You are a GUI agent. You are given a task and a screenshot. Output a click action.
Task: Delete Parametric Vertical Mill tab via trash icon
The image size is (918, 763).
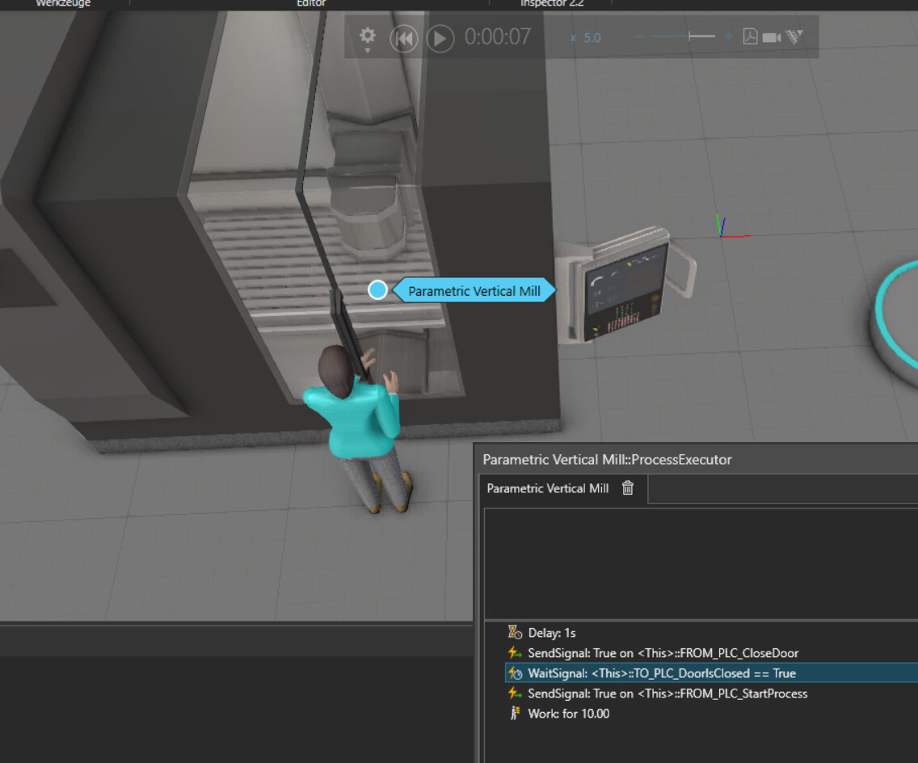628,487
